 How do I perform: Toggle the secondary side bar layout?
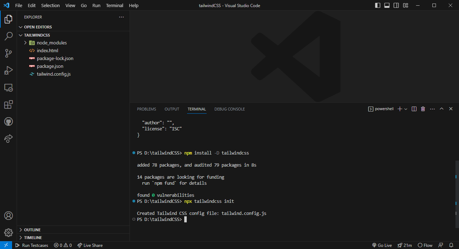coord(396,5)
